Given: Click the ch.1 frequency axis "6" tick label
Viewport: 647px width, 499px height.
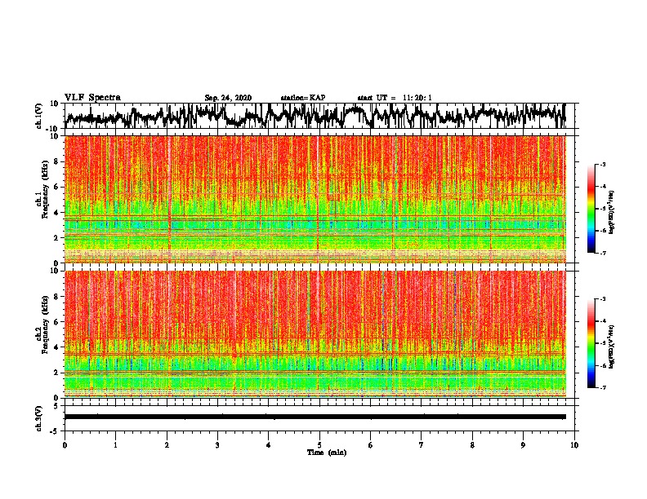Looking at the screenshot, I should tap(56, 187).
